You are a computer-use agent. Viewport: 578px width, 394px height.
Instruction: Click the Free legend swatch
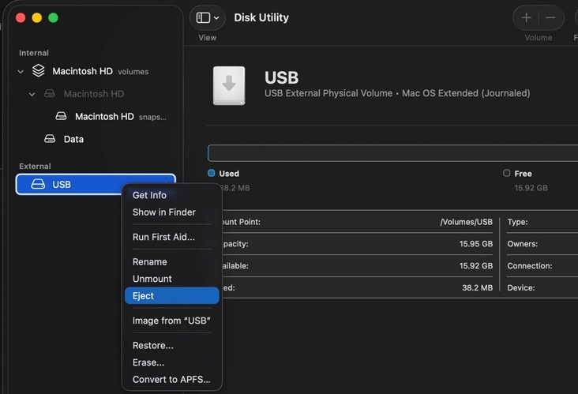[506, 173]
